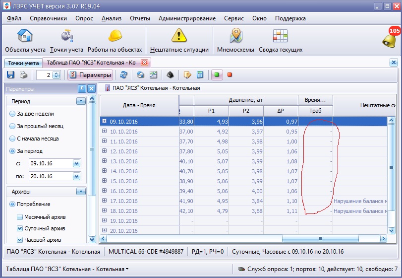Viewport: 402px width, 278px height.
Task: Open the start date с: dropdown calendar
Action: pos(77,163)
